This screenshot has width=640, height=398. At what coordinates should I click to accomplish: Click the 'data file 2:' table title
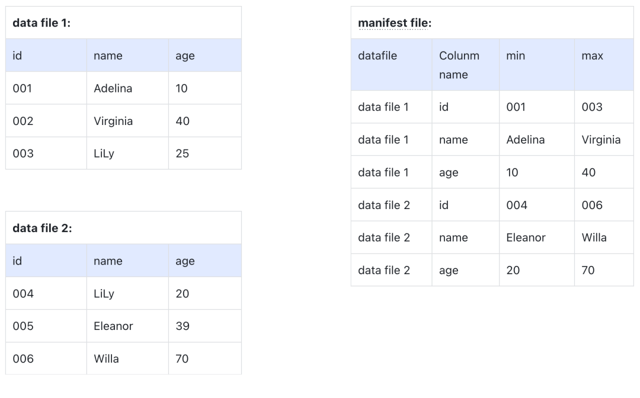click(42, 228)
